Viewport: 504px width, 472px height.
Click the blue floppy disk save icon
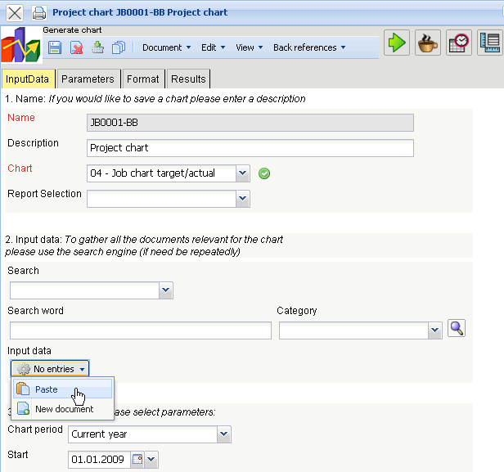click(55, 47)
